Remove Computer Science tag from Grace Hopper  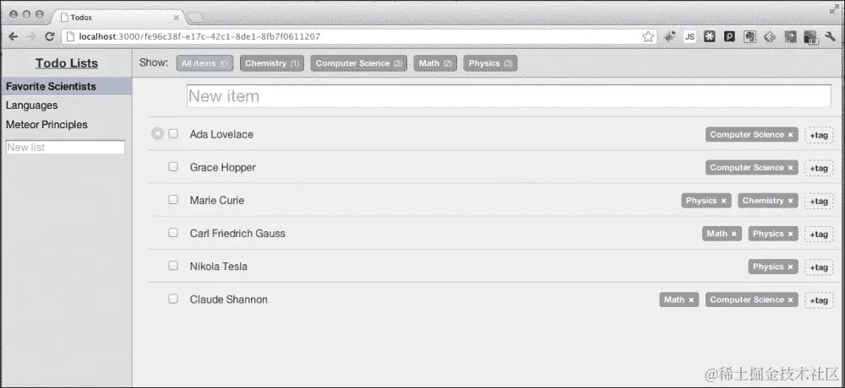pyautogui.click(x=791, y=168)
